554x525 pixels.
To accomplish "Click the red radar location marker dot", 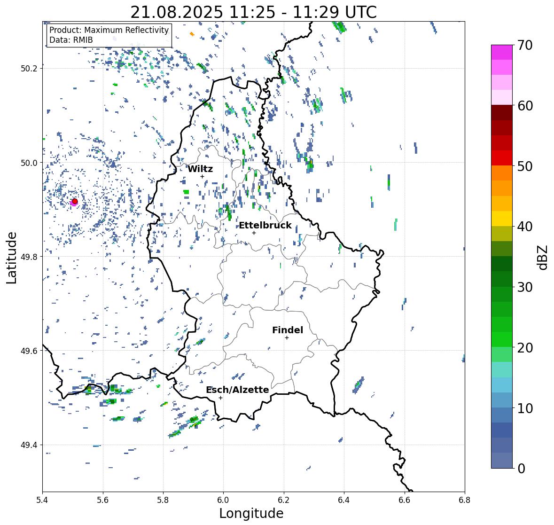I will (75, 201).
